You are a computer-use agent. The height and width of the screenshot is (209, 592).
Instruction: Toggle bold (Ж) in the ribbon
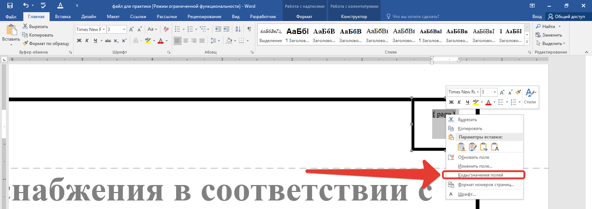coord(79,41)
